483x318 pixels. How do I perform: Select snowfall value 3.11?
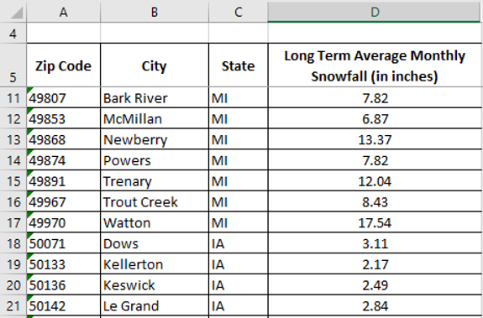click(375, 243)
